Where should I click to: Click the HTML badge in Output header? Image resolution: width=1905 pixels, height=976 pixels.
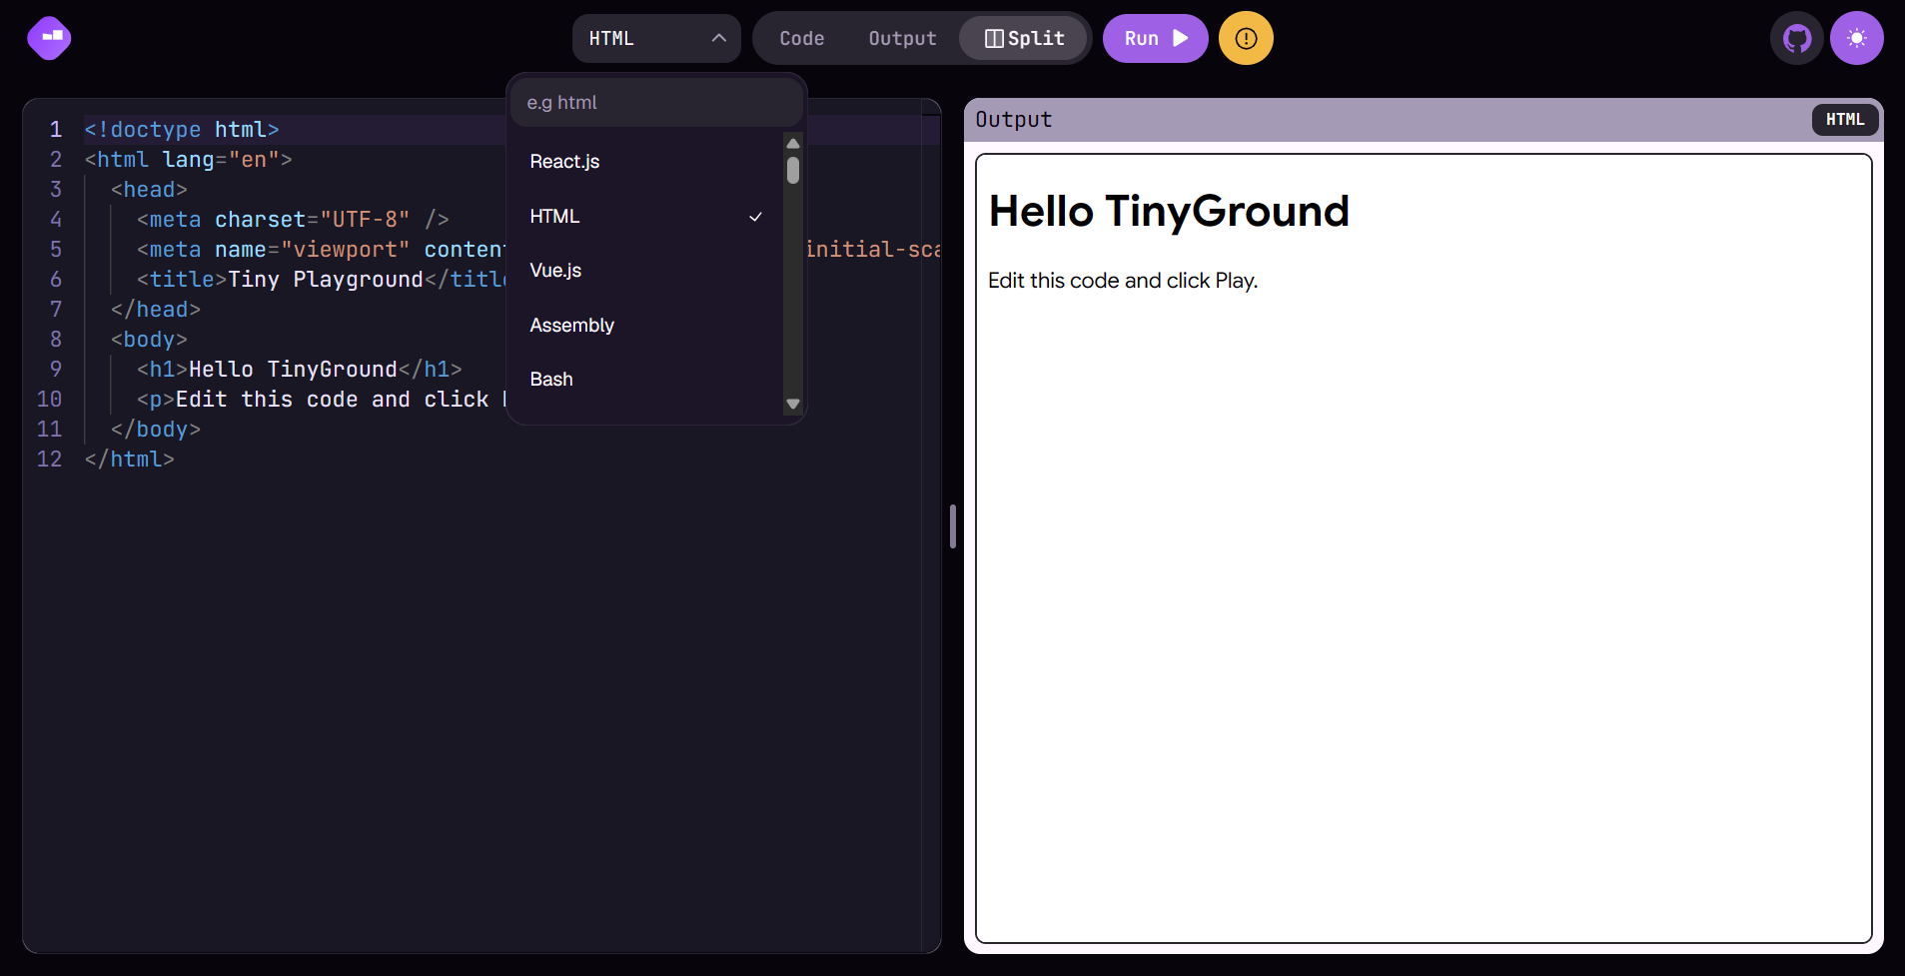(x=1845, y=120)
